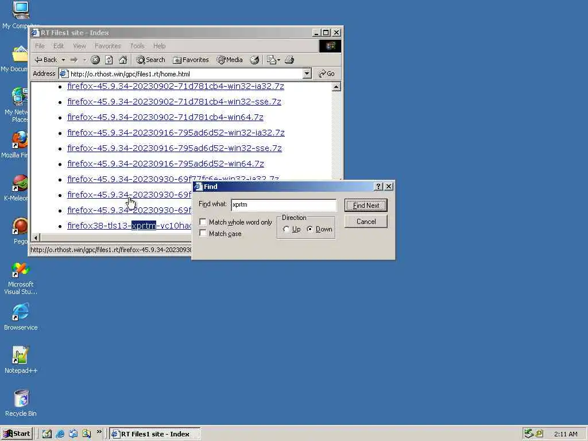The image size is (588, 441).
Task: Go to the Home page icon
Action: (x=123, y=60)
